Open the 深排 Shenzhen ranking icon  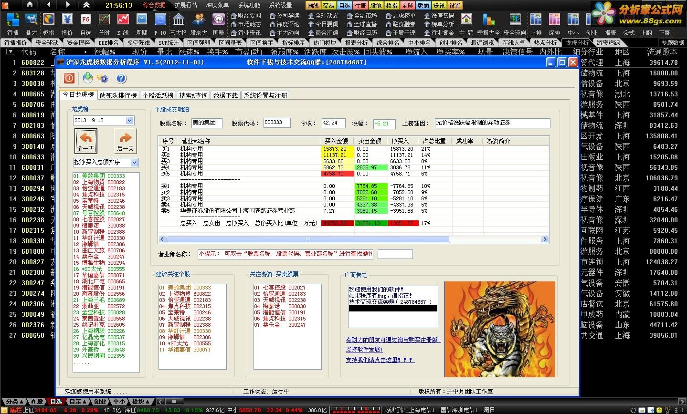point(554,23)
